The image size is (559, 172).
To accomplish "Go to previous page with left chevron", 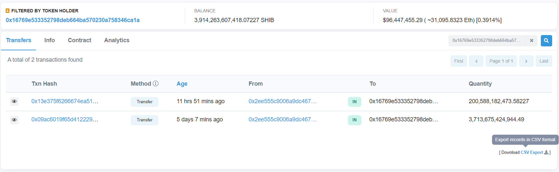I will pos(476,61).
